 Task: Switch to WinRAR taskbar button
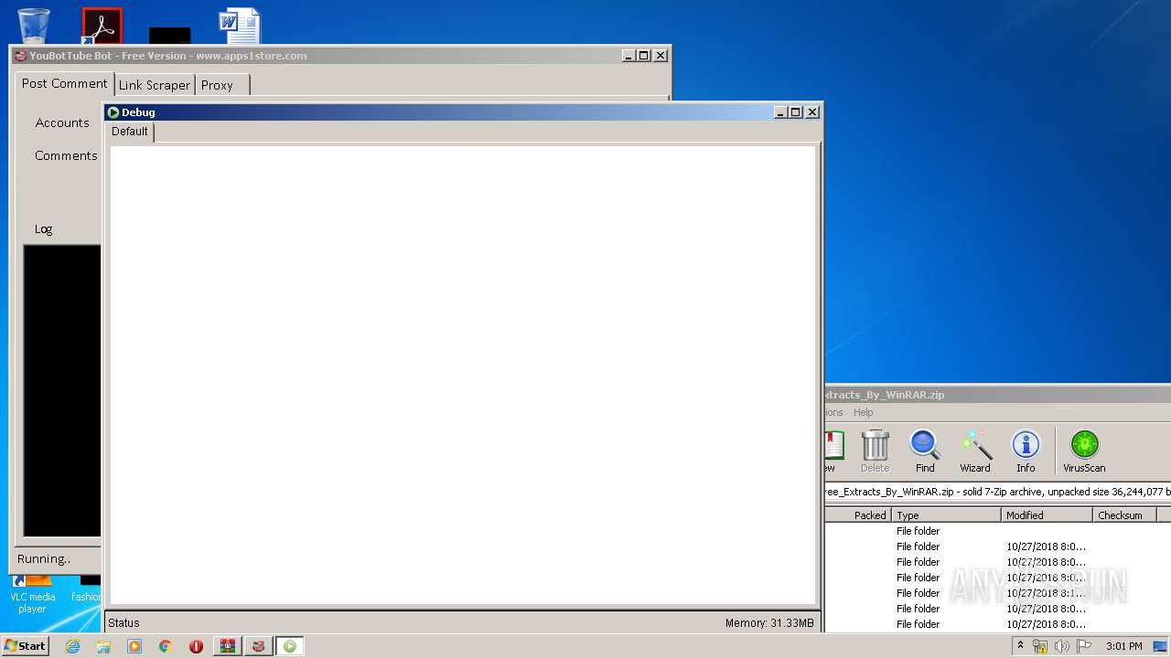pyautogui.click(x=228, y=646)
